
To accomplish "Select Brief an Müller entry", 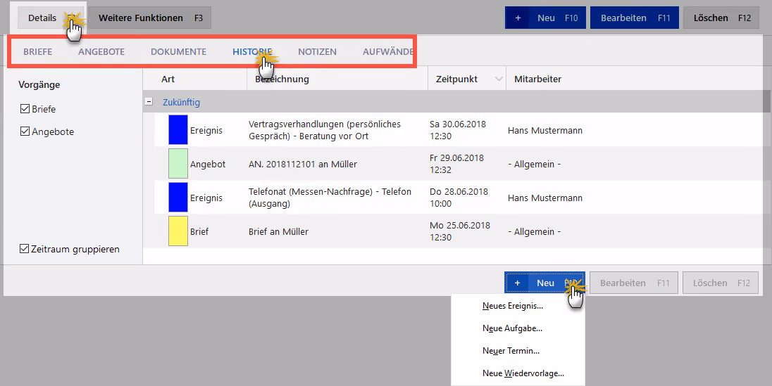I will [x=278, y=231].
